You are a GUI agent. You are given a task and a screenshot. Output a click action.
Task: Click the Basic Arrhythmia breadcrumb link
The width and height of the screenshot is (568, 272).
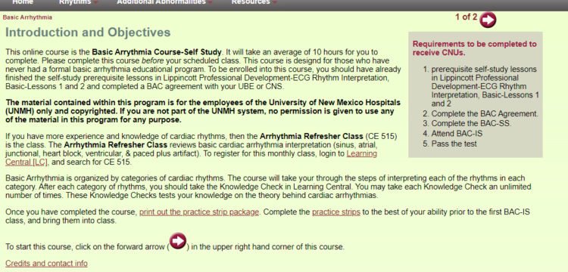click(x=27, y=17)
